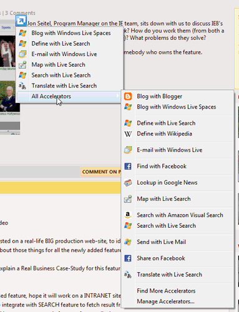Choose Define with Wikipedia
This screenshot has height=312, width=239.
coord(177,134)
